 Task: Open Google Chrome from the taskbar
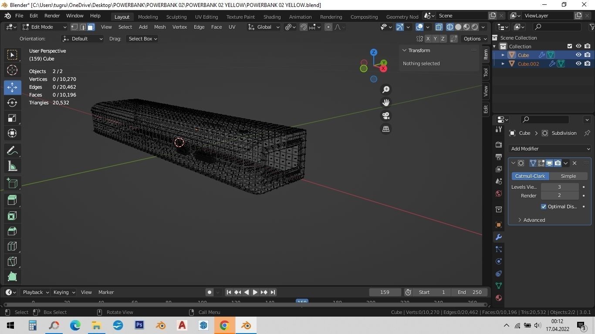click(x=224, y=325)
